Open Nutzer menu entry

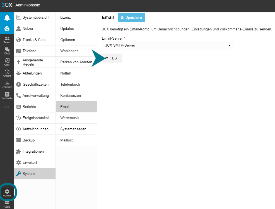click(x=35, y=29)
